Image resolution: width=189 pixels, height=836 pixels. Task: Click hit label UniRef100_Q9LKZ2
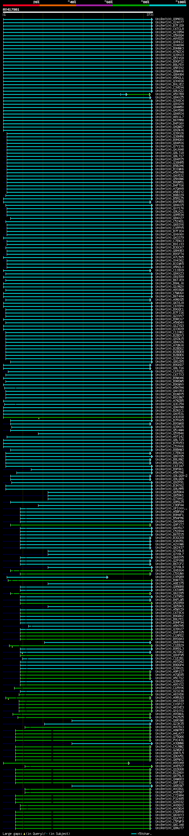pos(169,91)
